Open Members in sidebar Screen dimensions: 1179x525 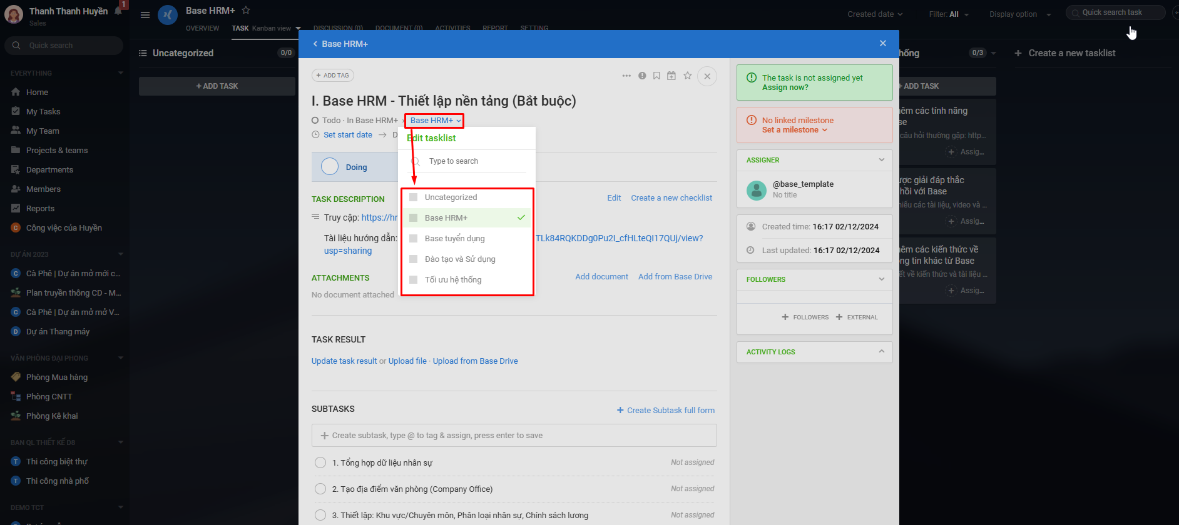[43, 189]
